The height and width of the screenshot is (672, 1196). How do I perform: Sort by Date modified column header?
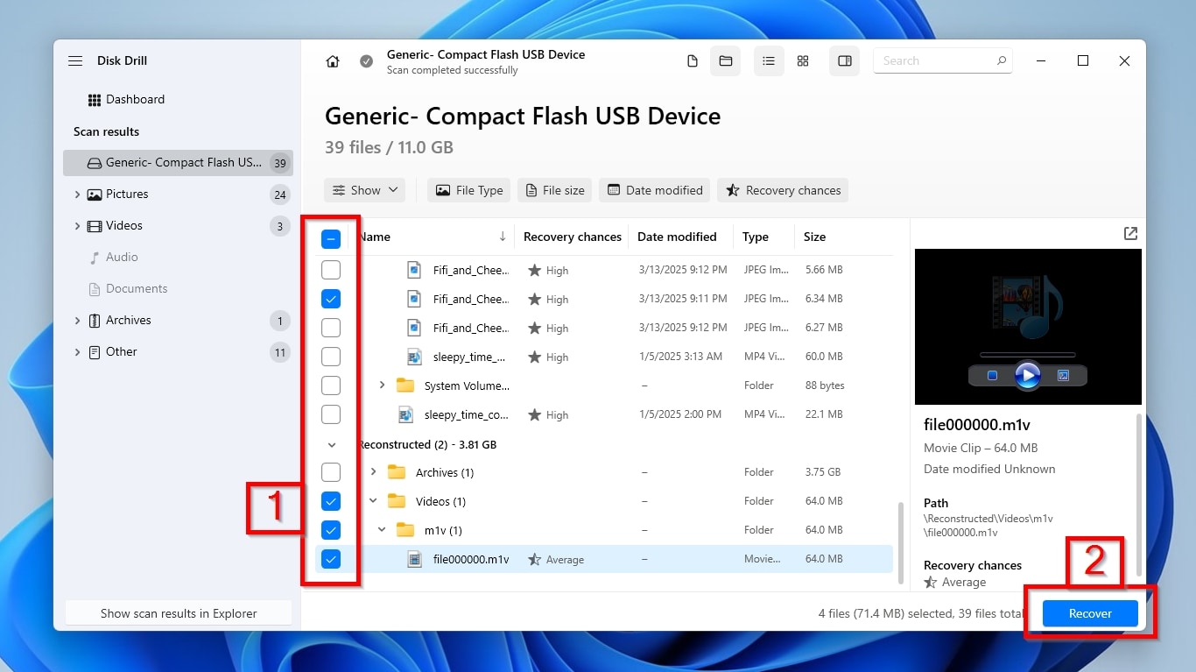[677, 237]
